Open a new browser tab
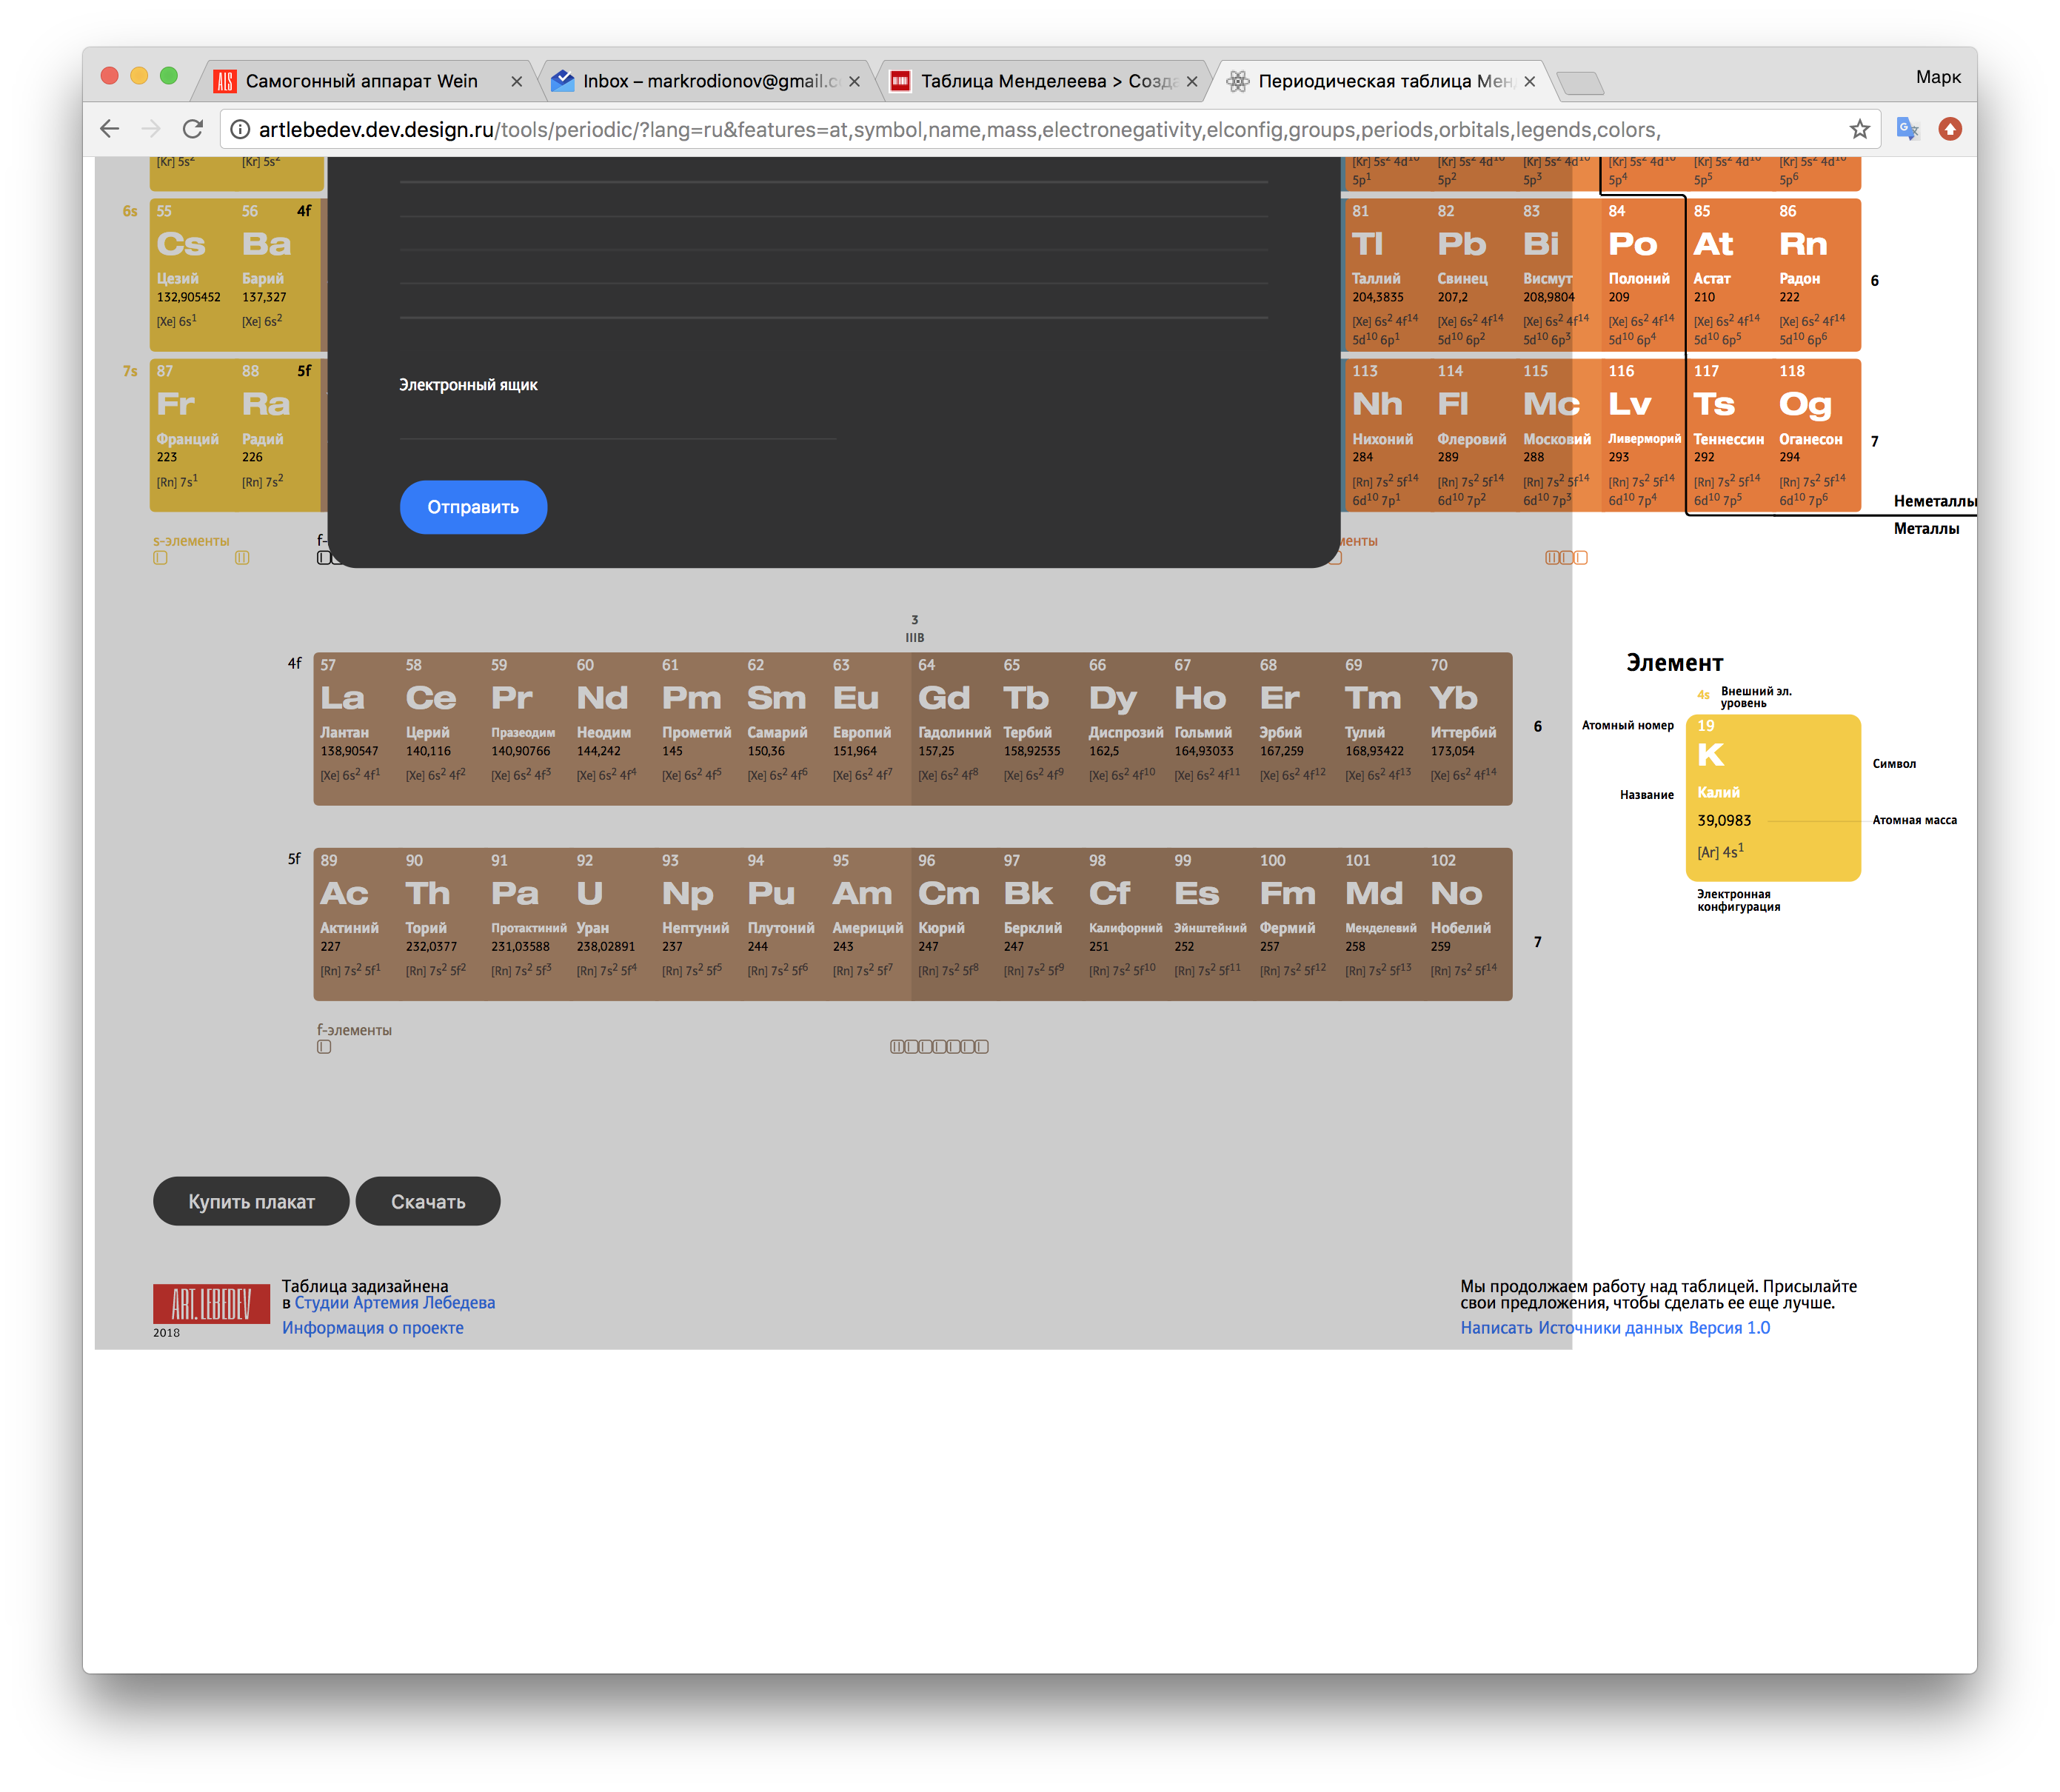The image size is (2060, 1792). [1580, 83]
